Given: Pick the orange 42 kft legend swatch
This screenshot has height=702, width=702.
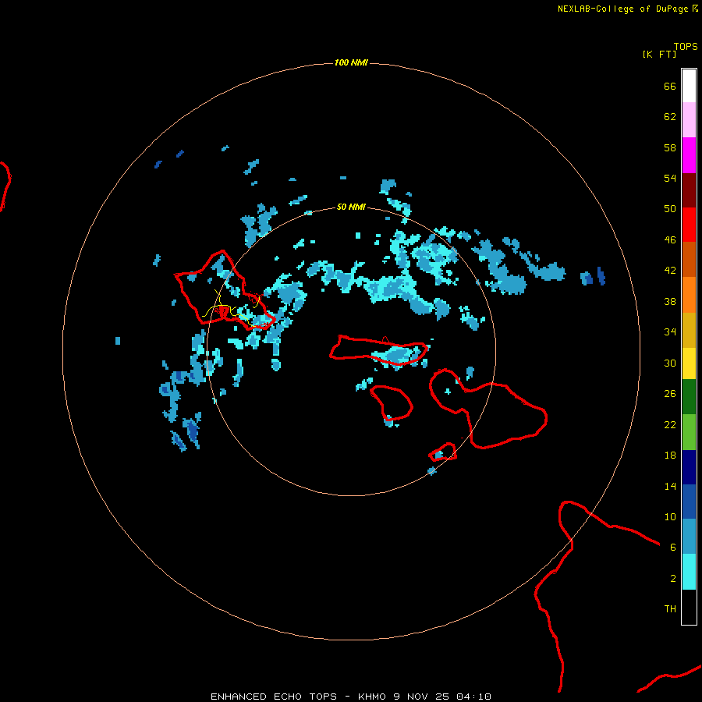Looking at the screenshot, I should [689, 294].
